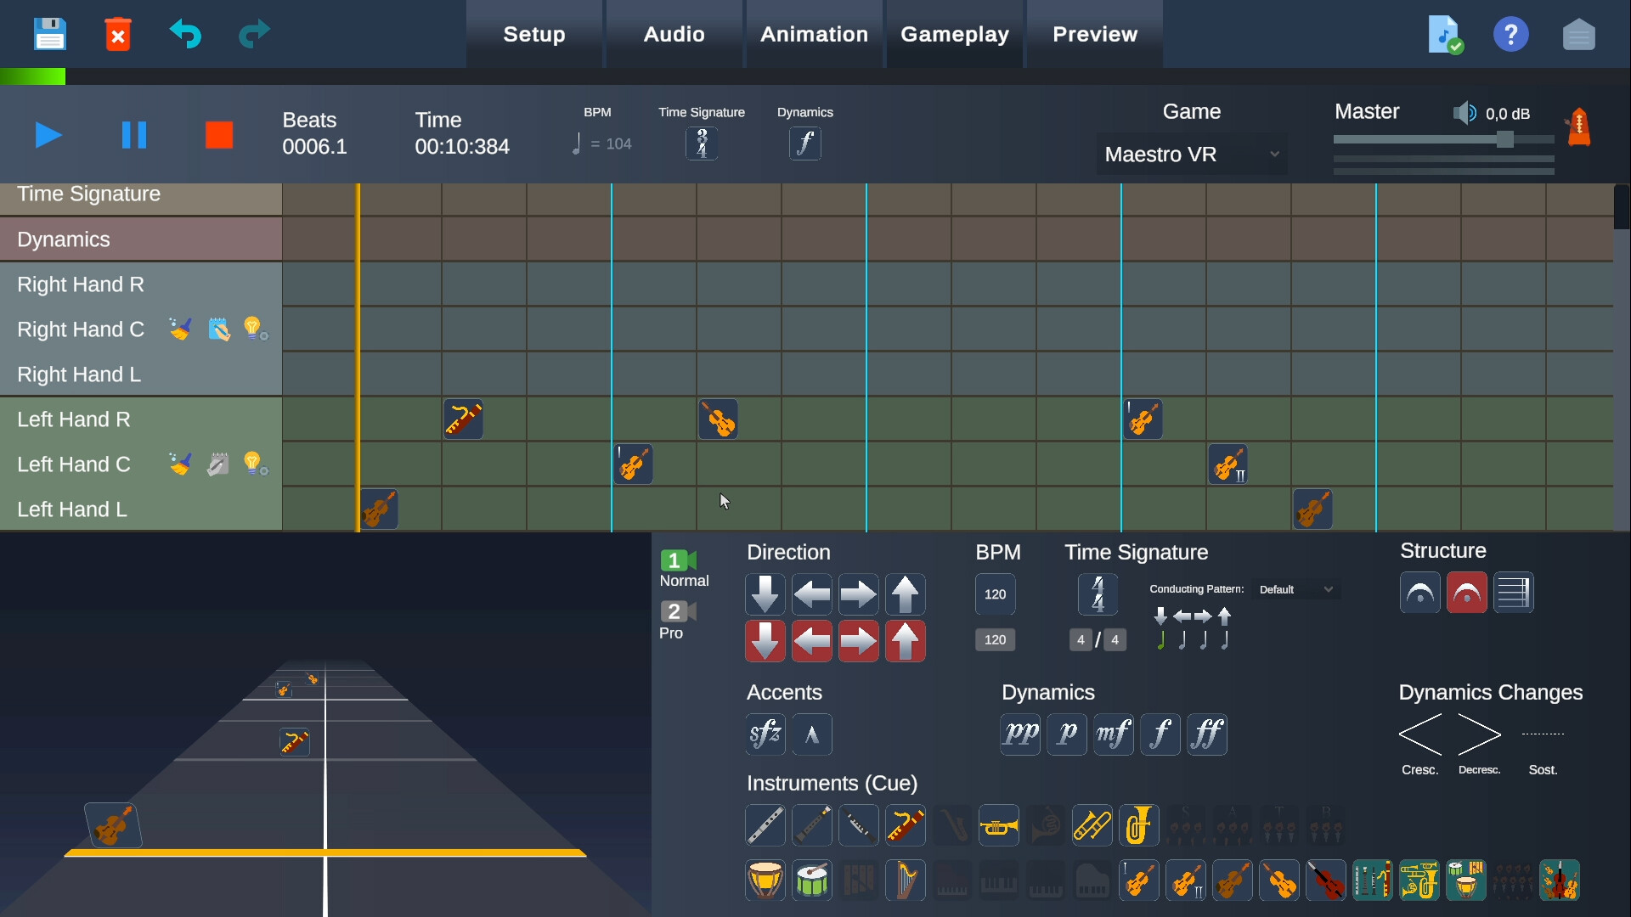Image resolution: width=1631 pixels, height=917 pixels.
Task: Open the Conducting Pattern Default dropdown
Action: tap(1295, 588)
